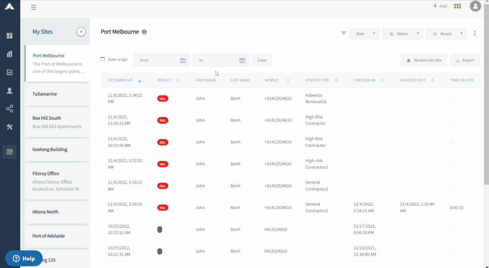Select Fitzroy Office site
The width and height of the screenshot is (489, 268).
(57, 181)
